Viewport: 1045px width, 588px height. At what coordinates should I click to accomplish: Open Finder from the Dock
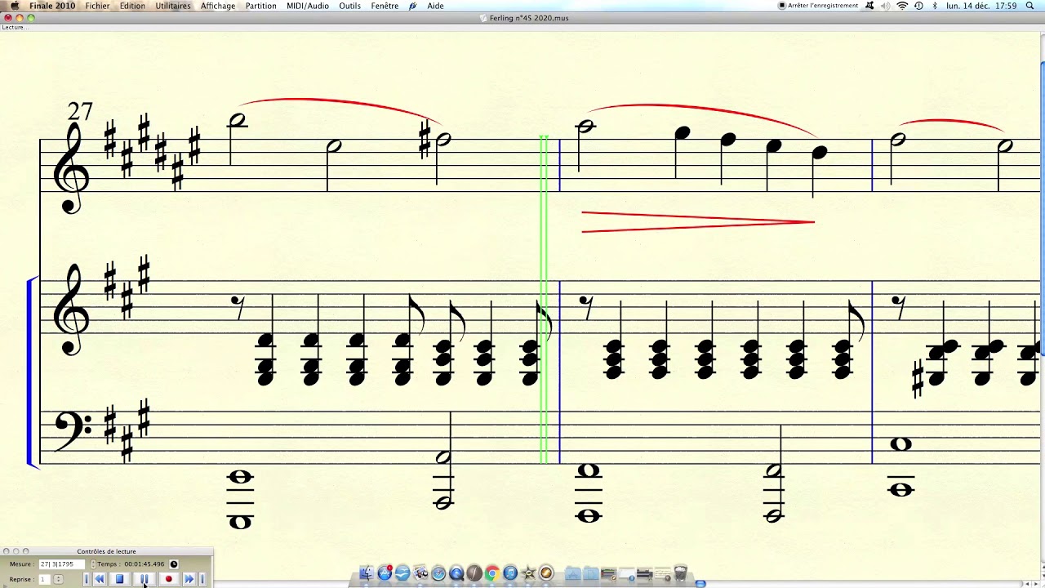click(x=367, y=573)
